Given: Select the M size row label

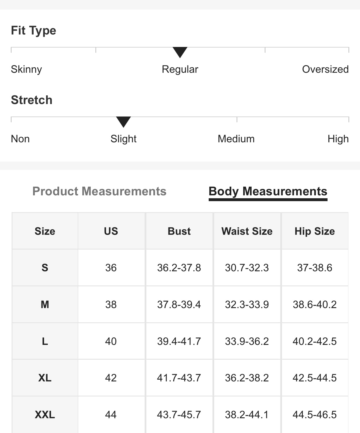Looking at the screenshot, I should click(x=45, y=304).
